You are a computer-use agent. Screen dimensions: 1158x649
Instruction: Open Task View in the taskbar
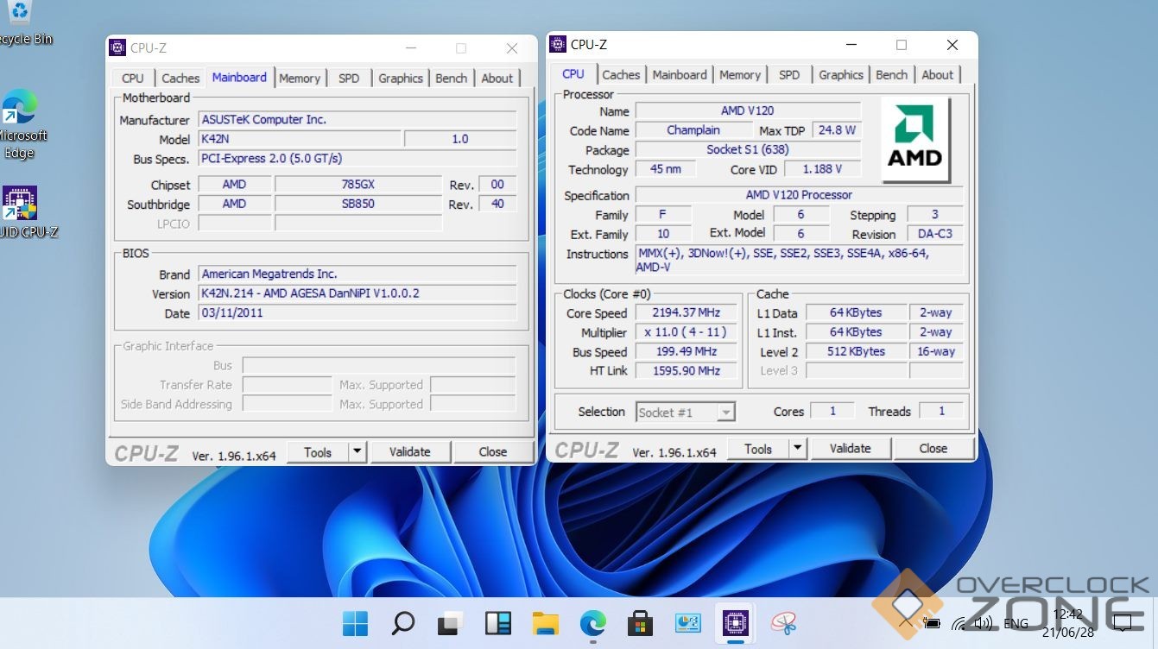coord(450,622)
